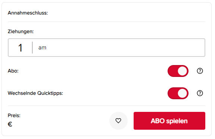This screenshot has width=215, height=139.
Task: Click the Abo label text
Action: click(x=13, y=71)
